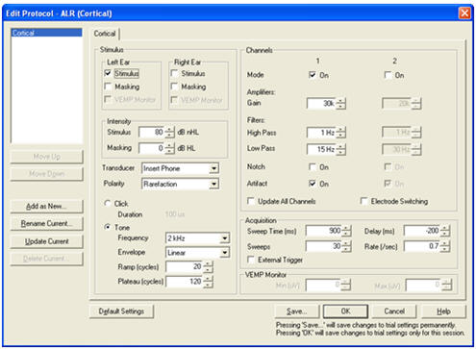Open the Transducer dropdown

click(181, 168)
